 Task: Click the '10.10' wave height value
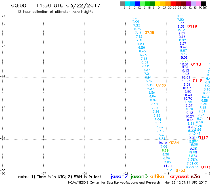pos(163,143)
